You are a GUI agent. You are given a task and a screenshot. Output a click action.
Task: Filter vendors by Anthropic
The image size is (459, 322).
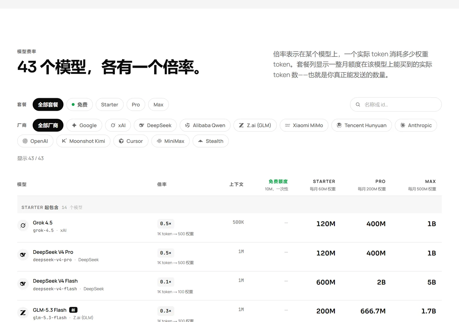pos(416,125)
